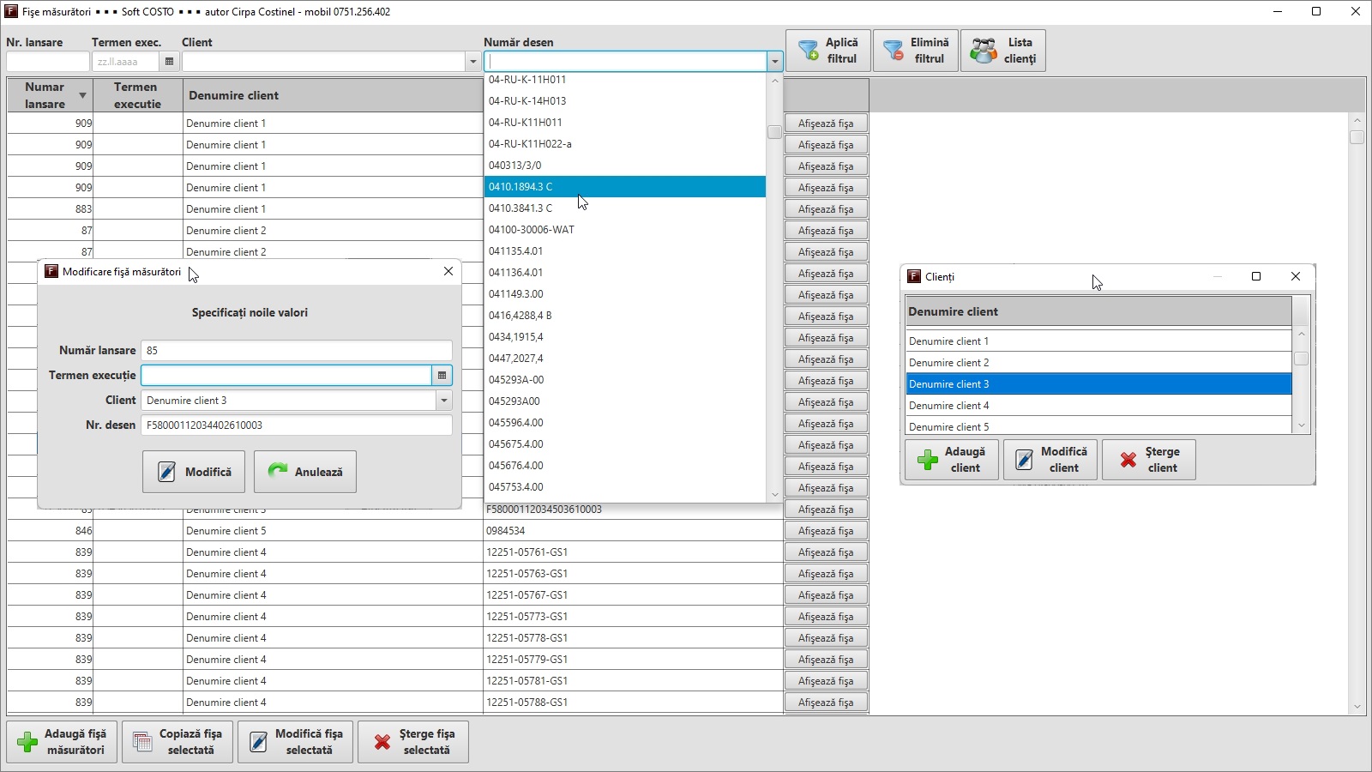Click the green plus Adaugă fișă măsurători icon
The height and width of the screenshot is (772, 1372).
pos(27,742)
